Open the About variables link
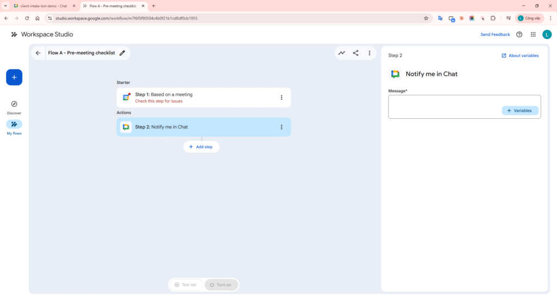This screenshot has height=301, width=557. [520, 56]
